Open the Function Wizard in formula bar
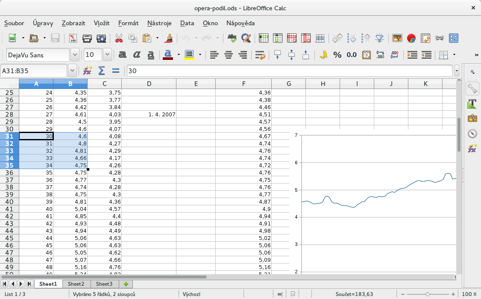The image size is (481, 299). (88, 71)
